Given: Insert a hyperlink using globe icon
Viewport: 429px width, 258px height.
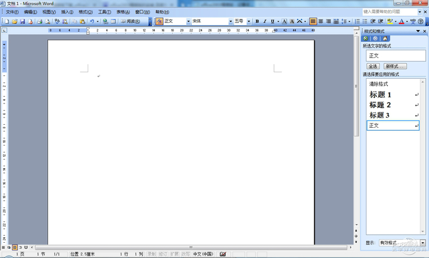Looking at the screenshot, I should click(105, 21).
